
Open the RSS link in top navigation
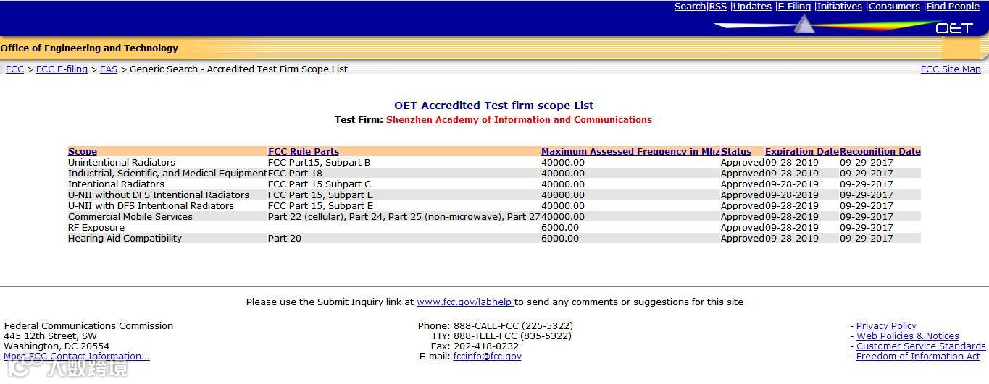(x=717, y=7)
